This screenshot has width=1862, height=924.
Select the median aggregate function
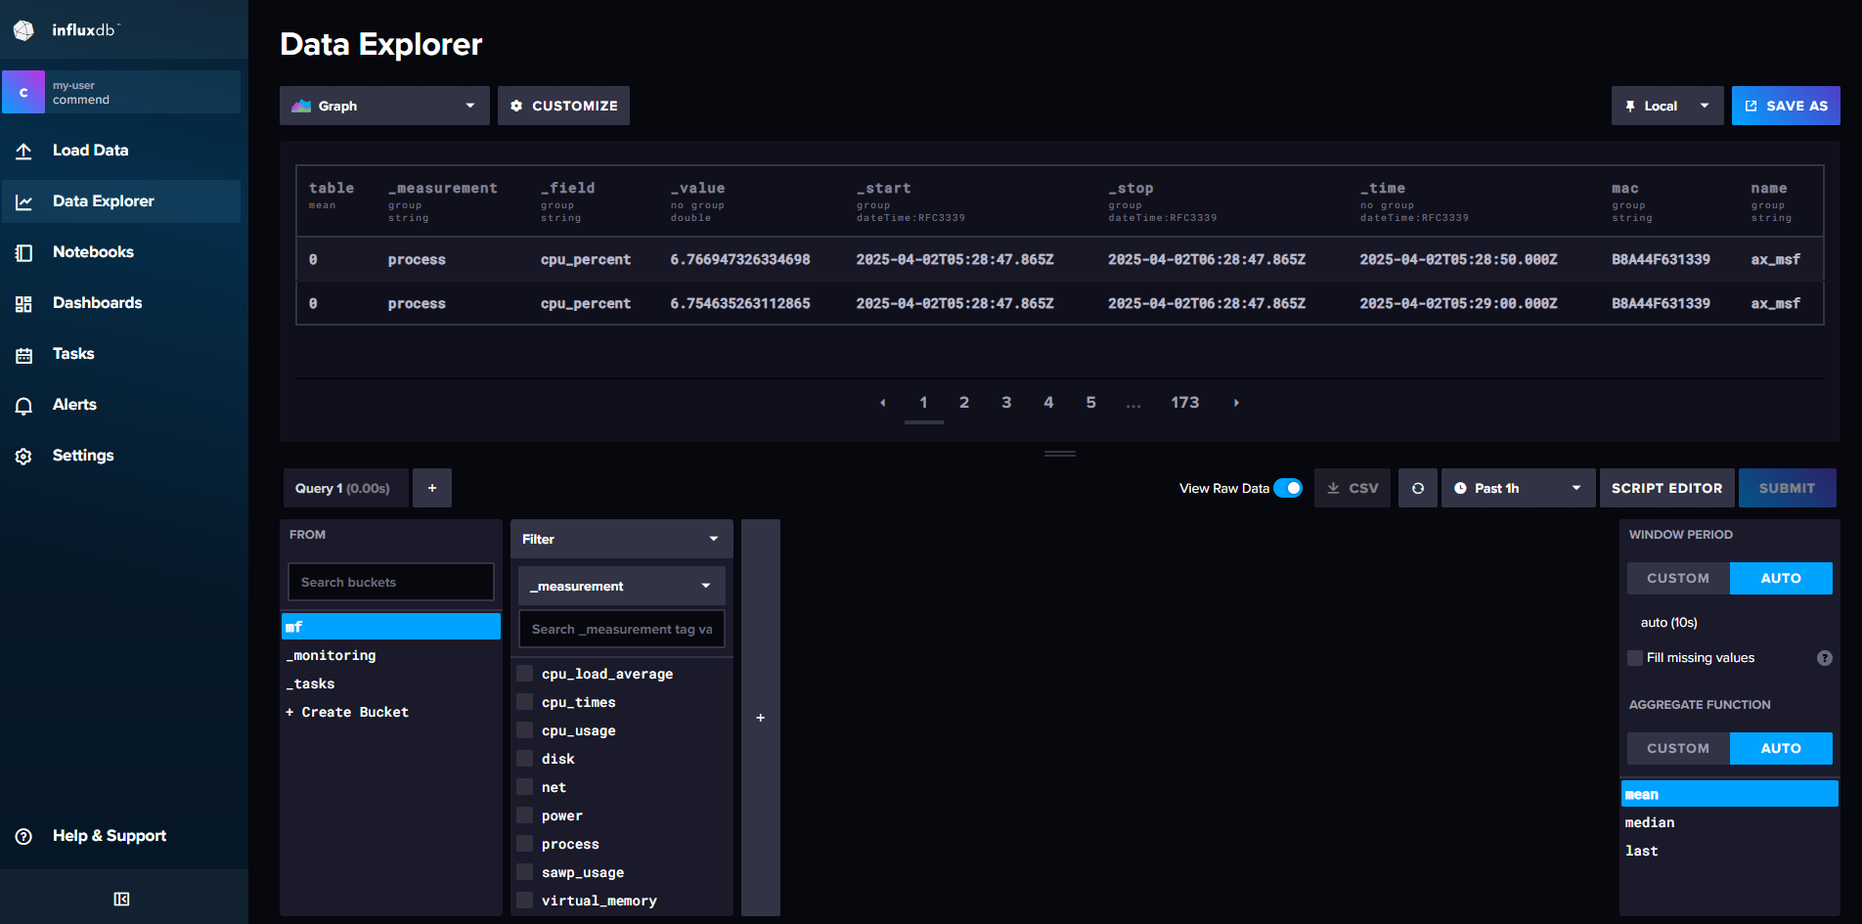point(1729,822)
